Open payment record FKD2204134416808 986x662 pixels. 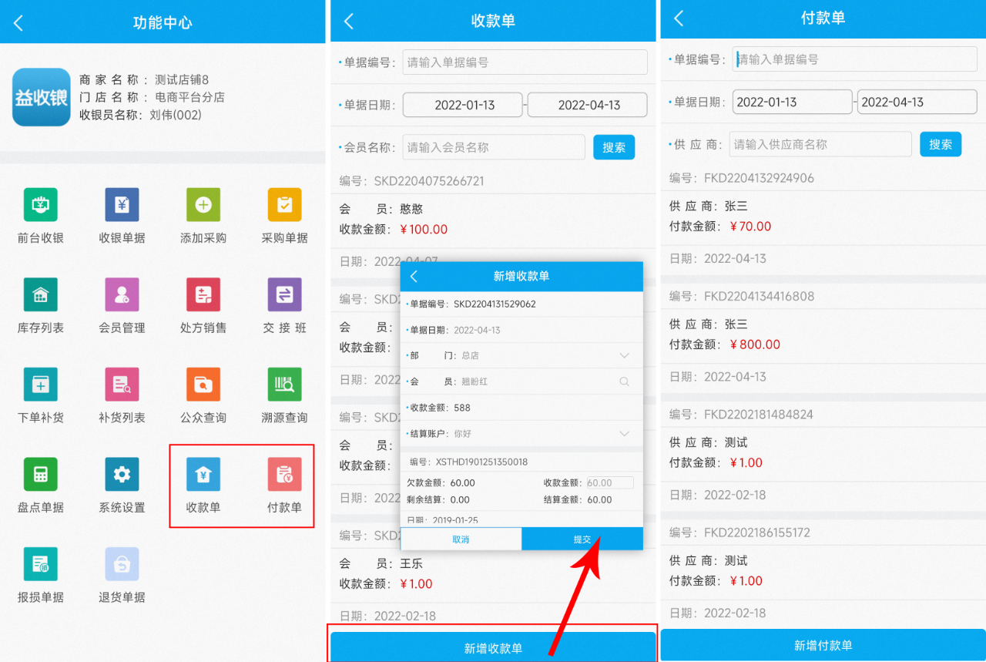coord(823,324)
